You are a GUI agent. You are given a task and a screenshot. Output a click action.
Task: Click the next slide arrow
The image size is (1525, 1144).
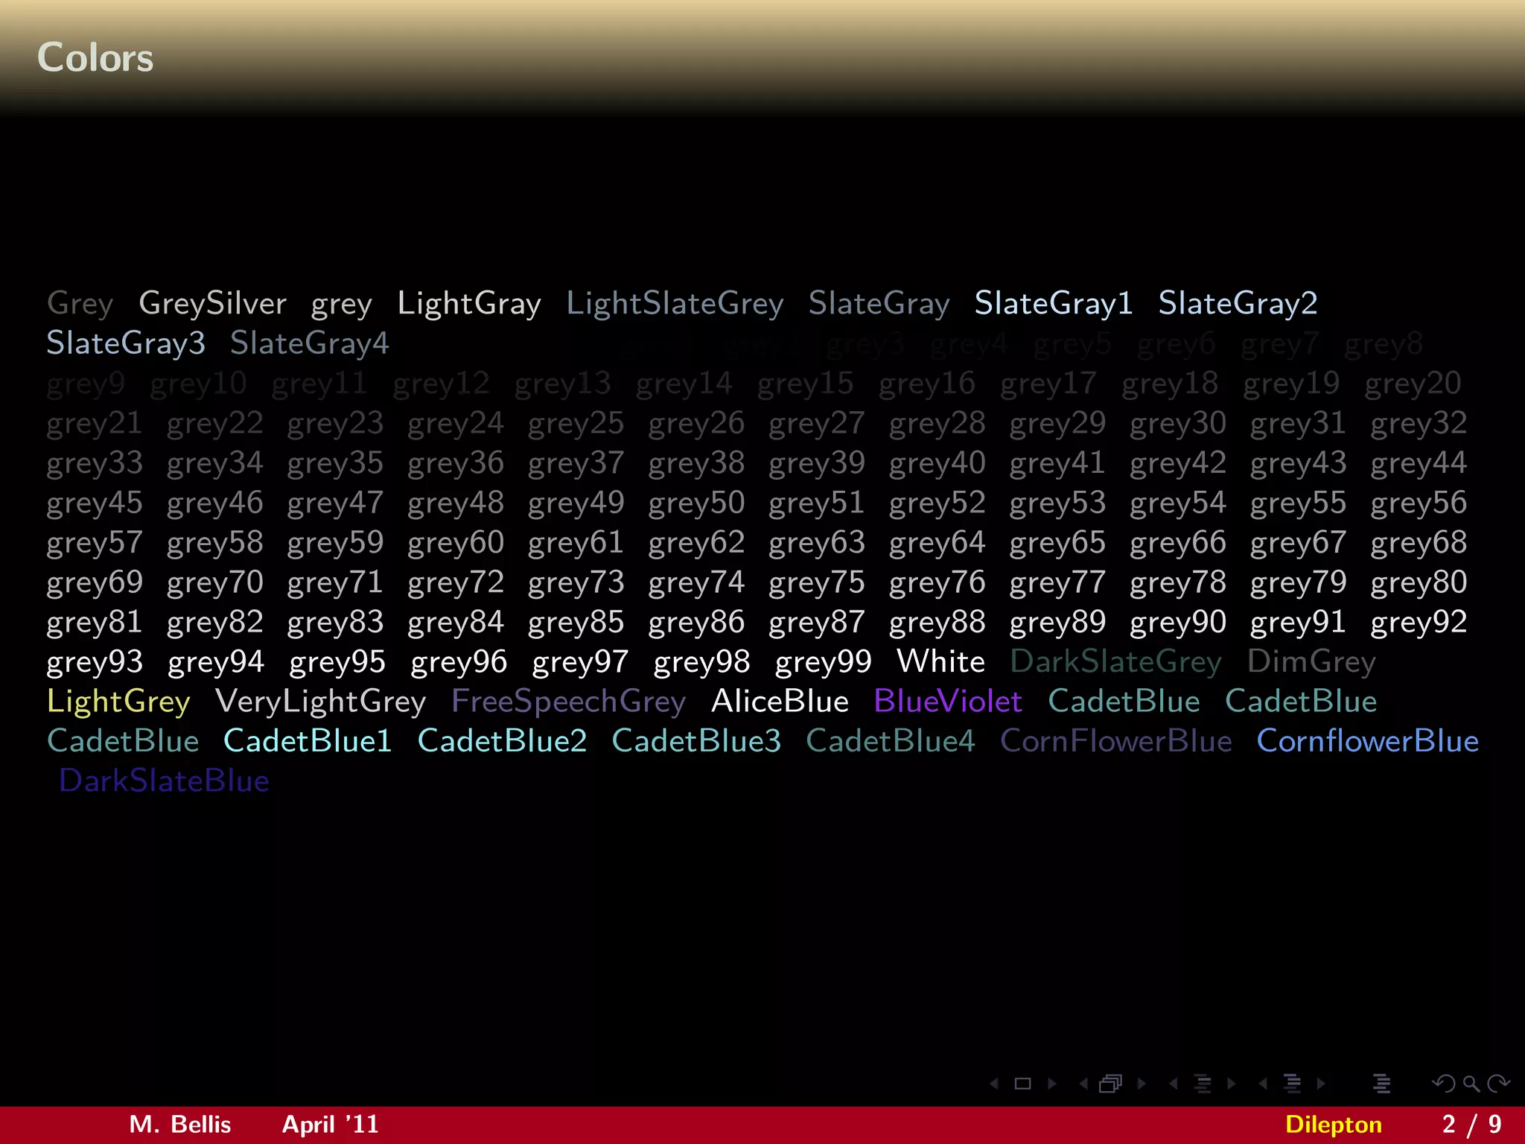coord(1051,1084)
